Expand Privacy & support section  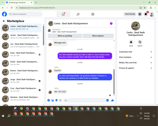pos(136,68)
